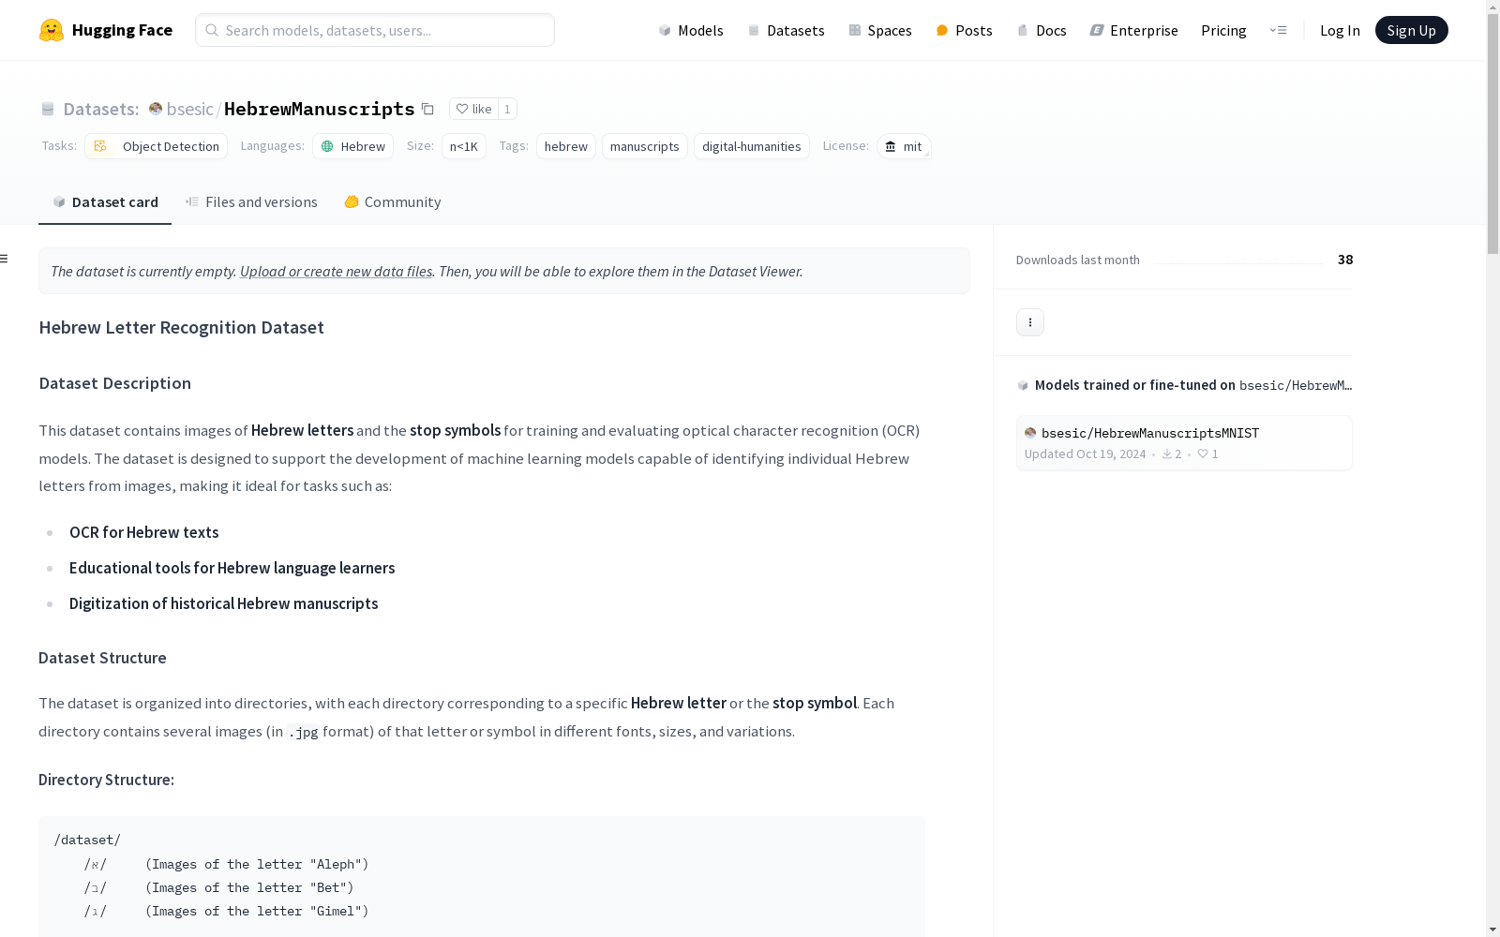Click the Datasets stack icon beside the title
The height and width of the screenshot is (937, 1500).
coord(48,109)
